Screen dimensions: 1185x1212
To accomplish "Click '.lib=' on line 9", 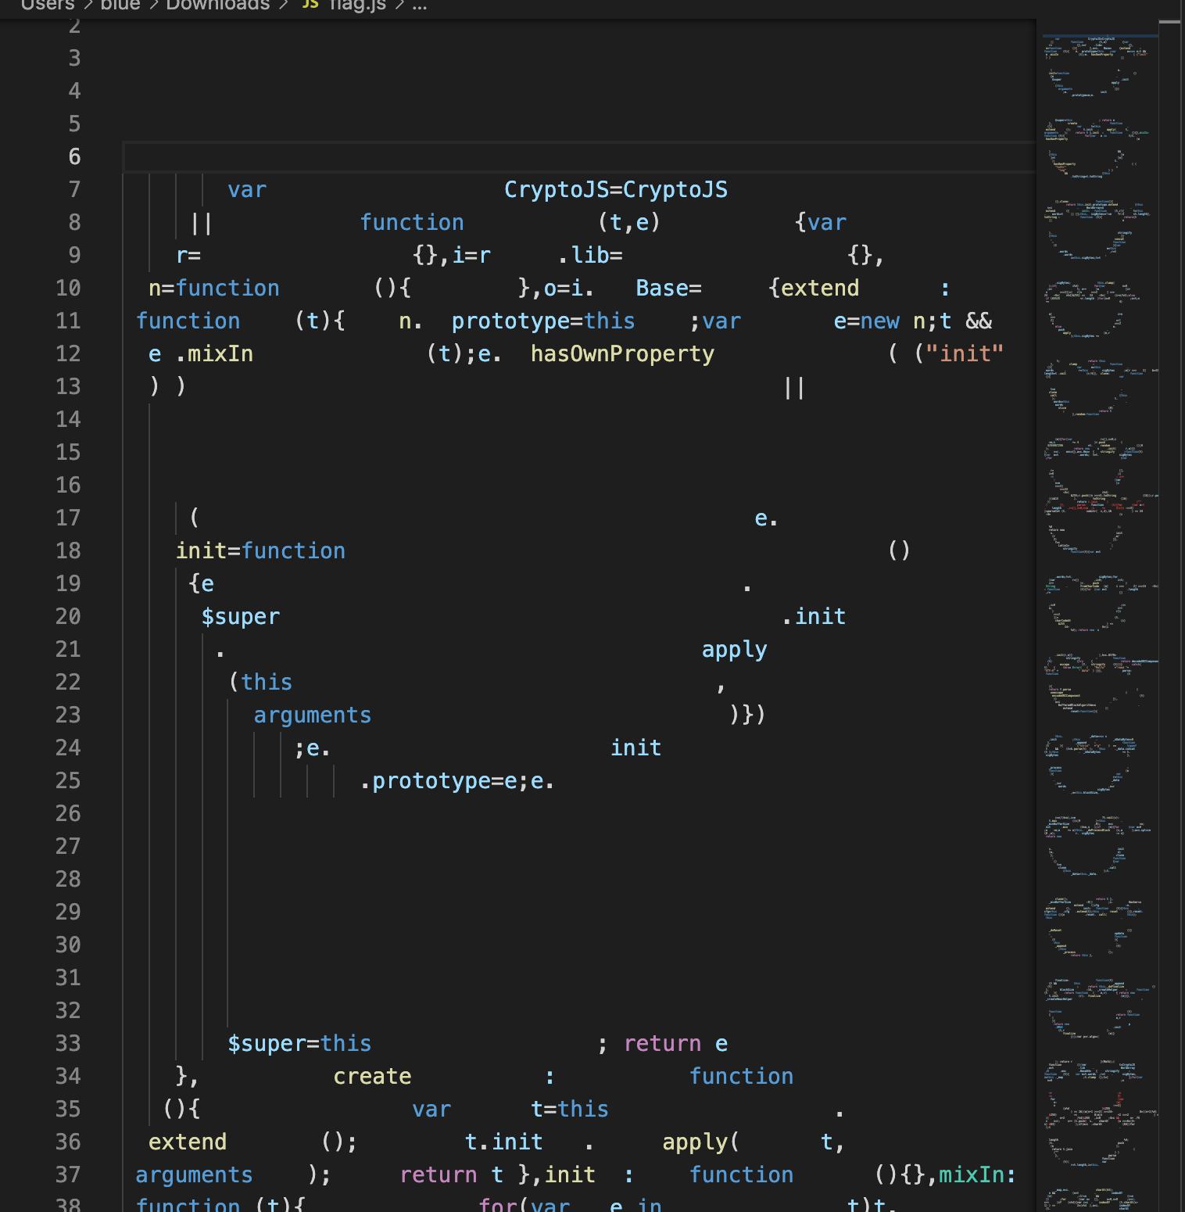I will tap(590, 256).
